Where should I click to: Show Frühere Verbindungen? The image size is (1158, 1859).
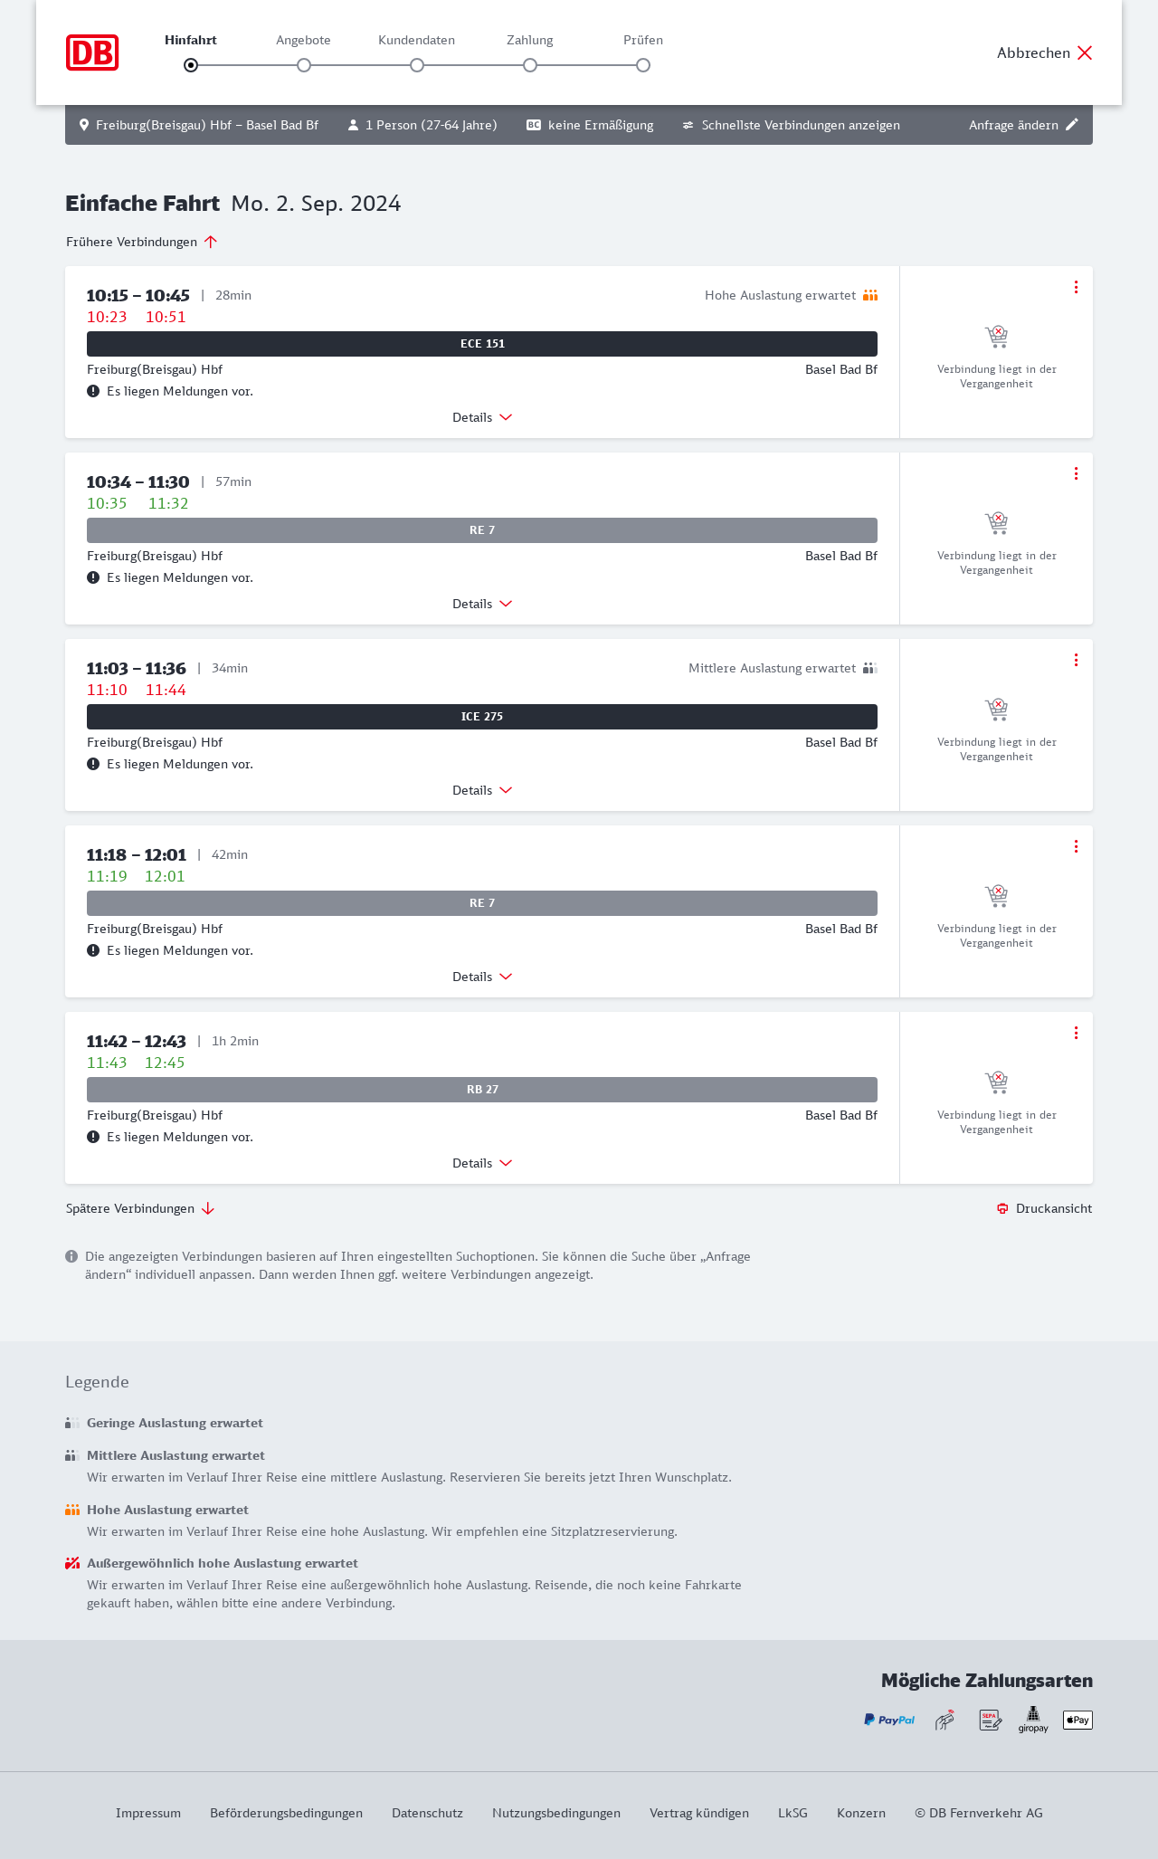pyautogui.click(x=142, y=242)
